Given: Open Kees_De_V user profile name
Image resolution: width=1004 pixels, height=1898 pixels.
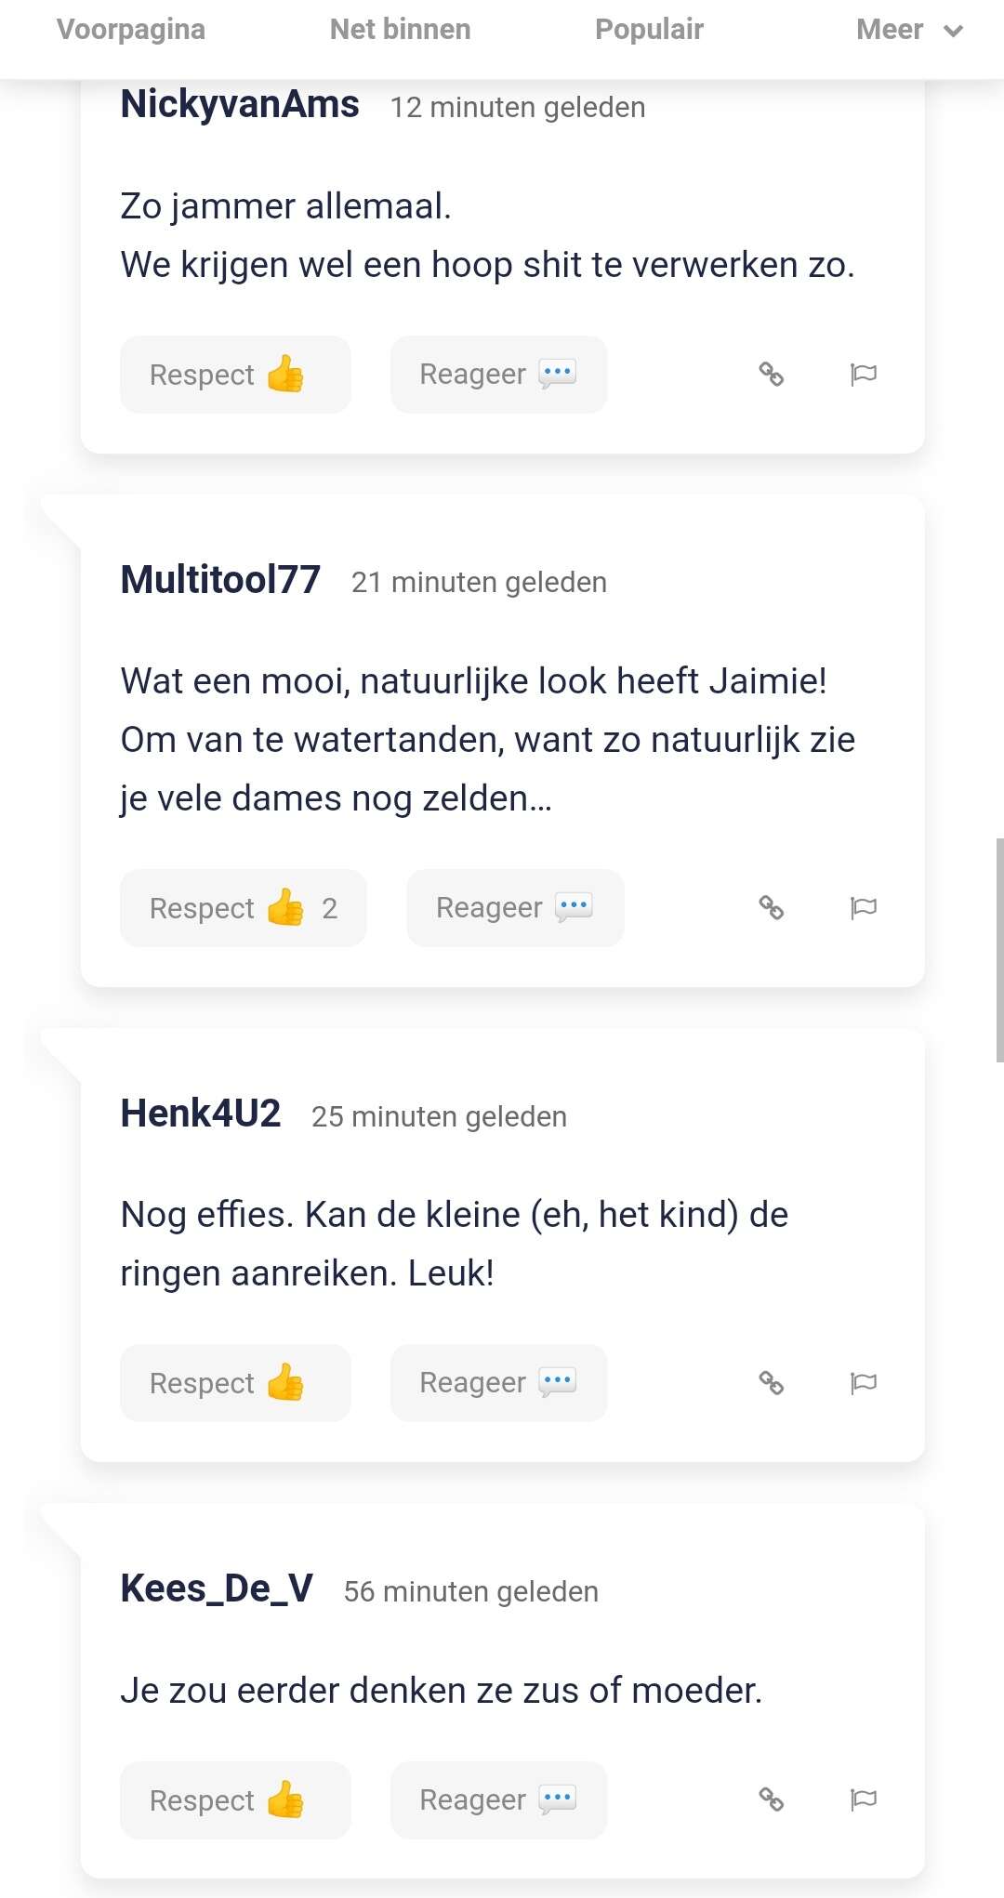Looking at the screenshot, I should click(217, 1588).
